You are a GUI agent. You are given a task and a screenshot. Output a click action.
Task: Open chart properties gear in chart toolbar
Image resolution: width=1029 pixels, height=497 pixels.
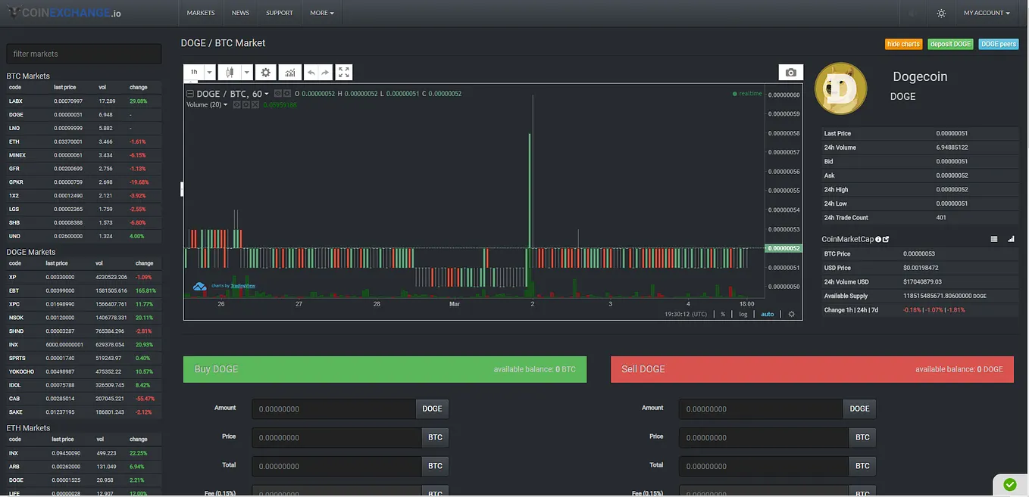click(265, 72)
